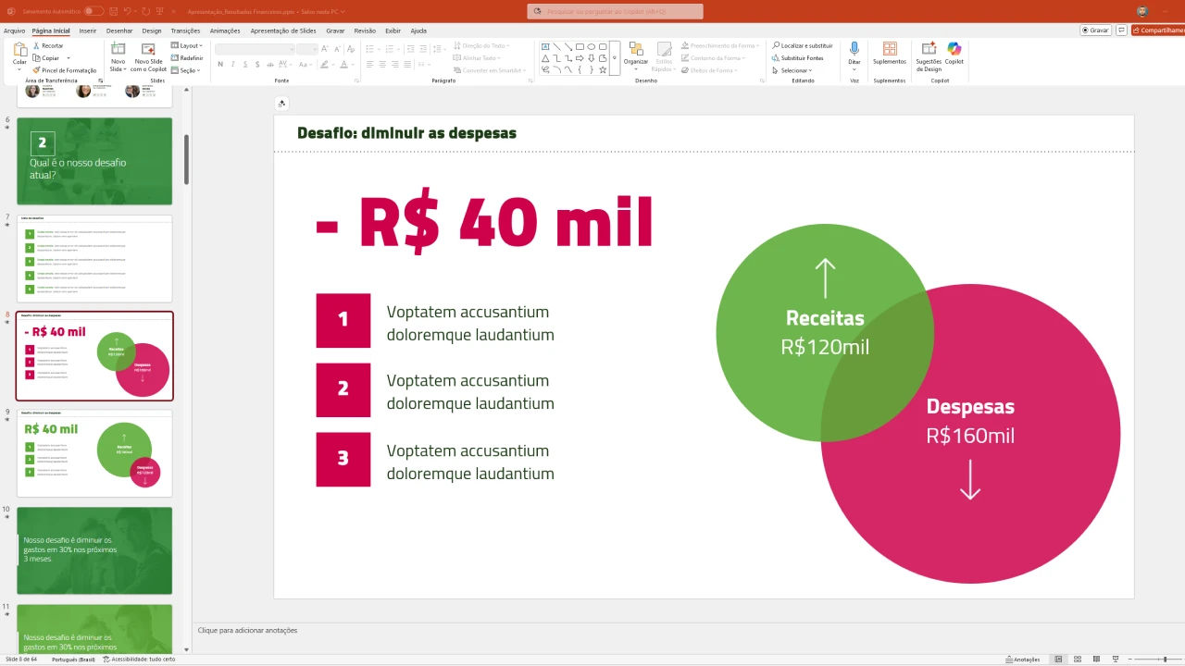The width and height of the screenshot is (1185, 666).
Task: Open the comments pane icon
Action: 1122,31
